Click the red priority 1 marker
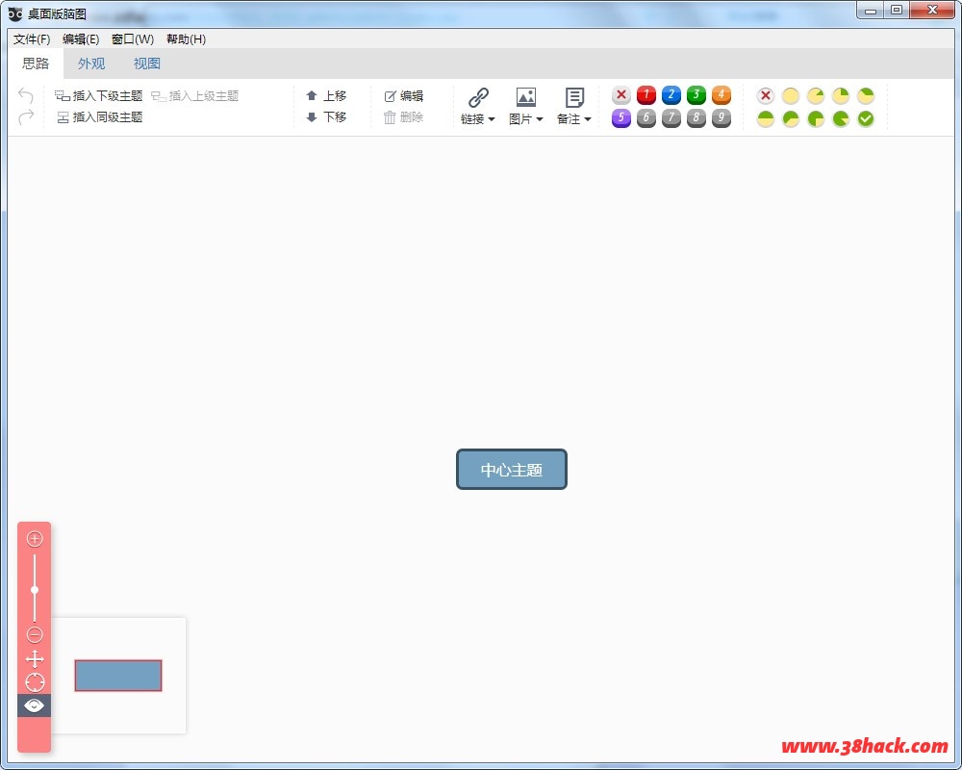The width and height of the screenshot is (962, 770). tap(646, 95)
